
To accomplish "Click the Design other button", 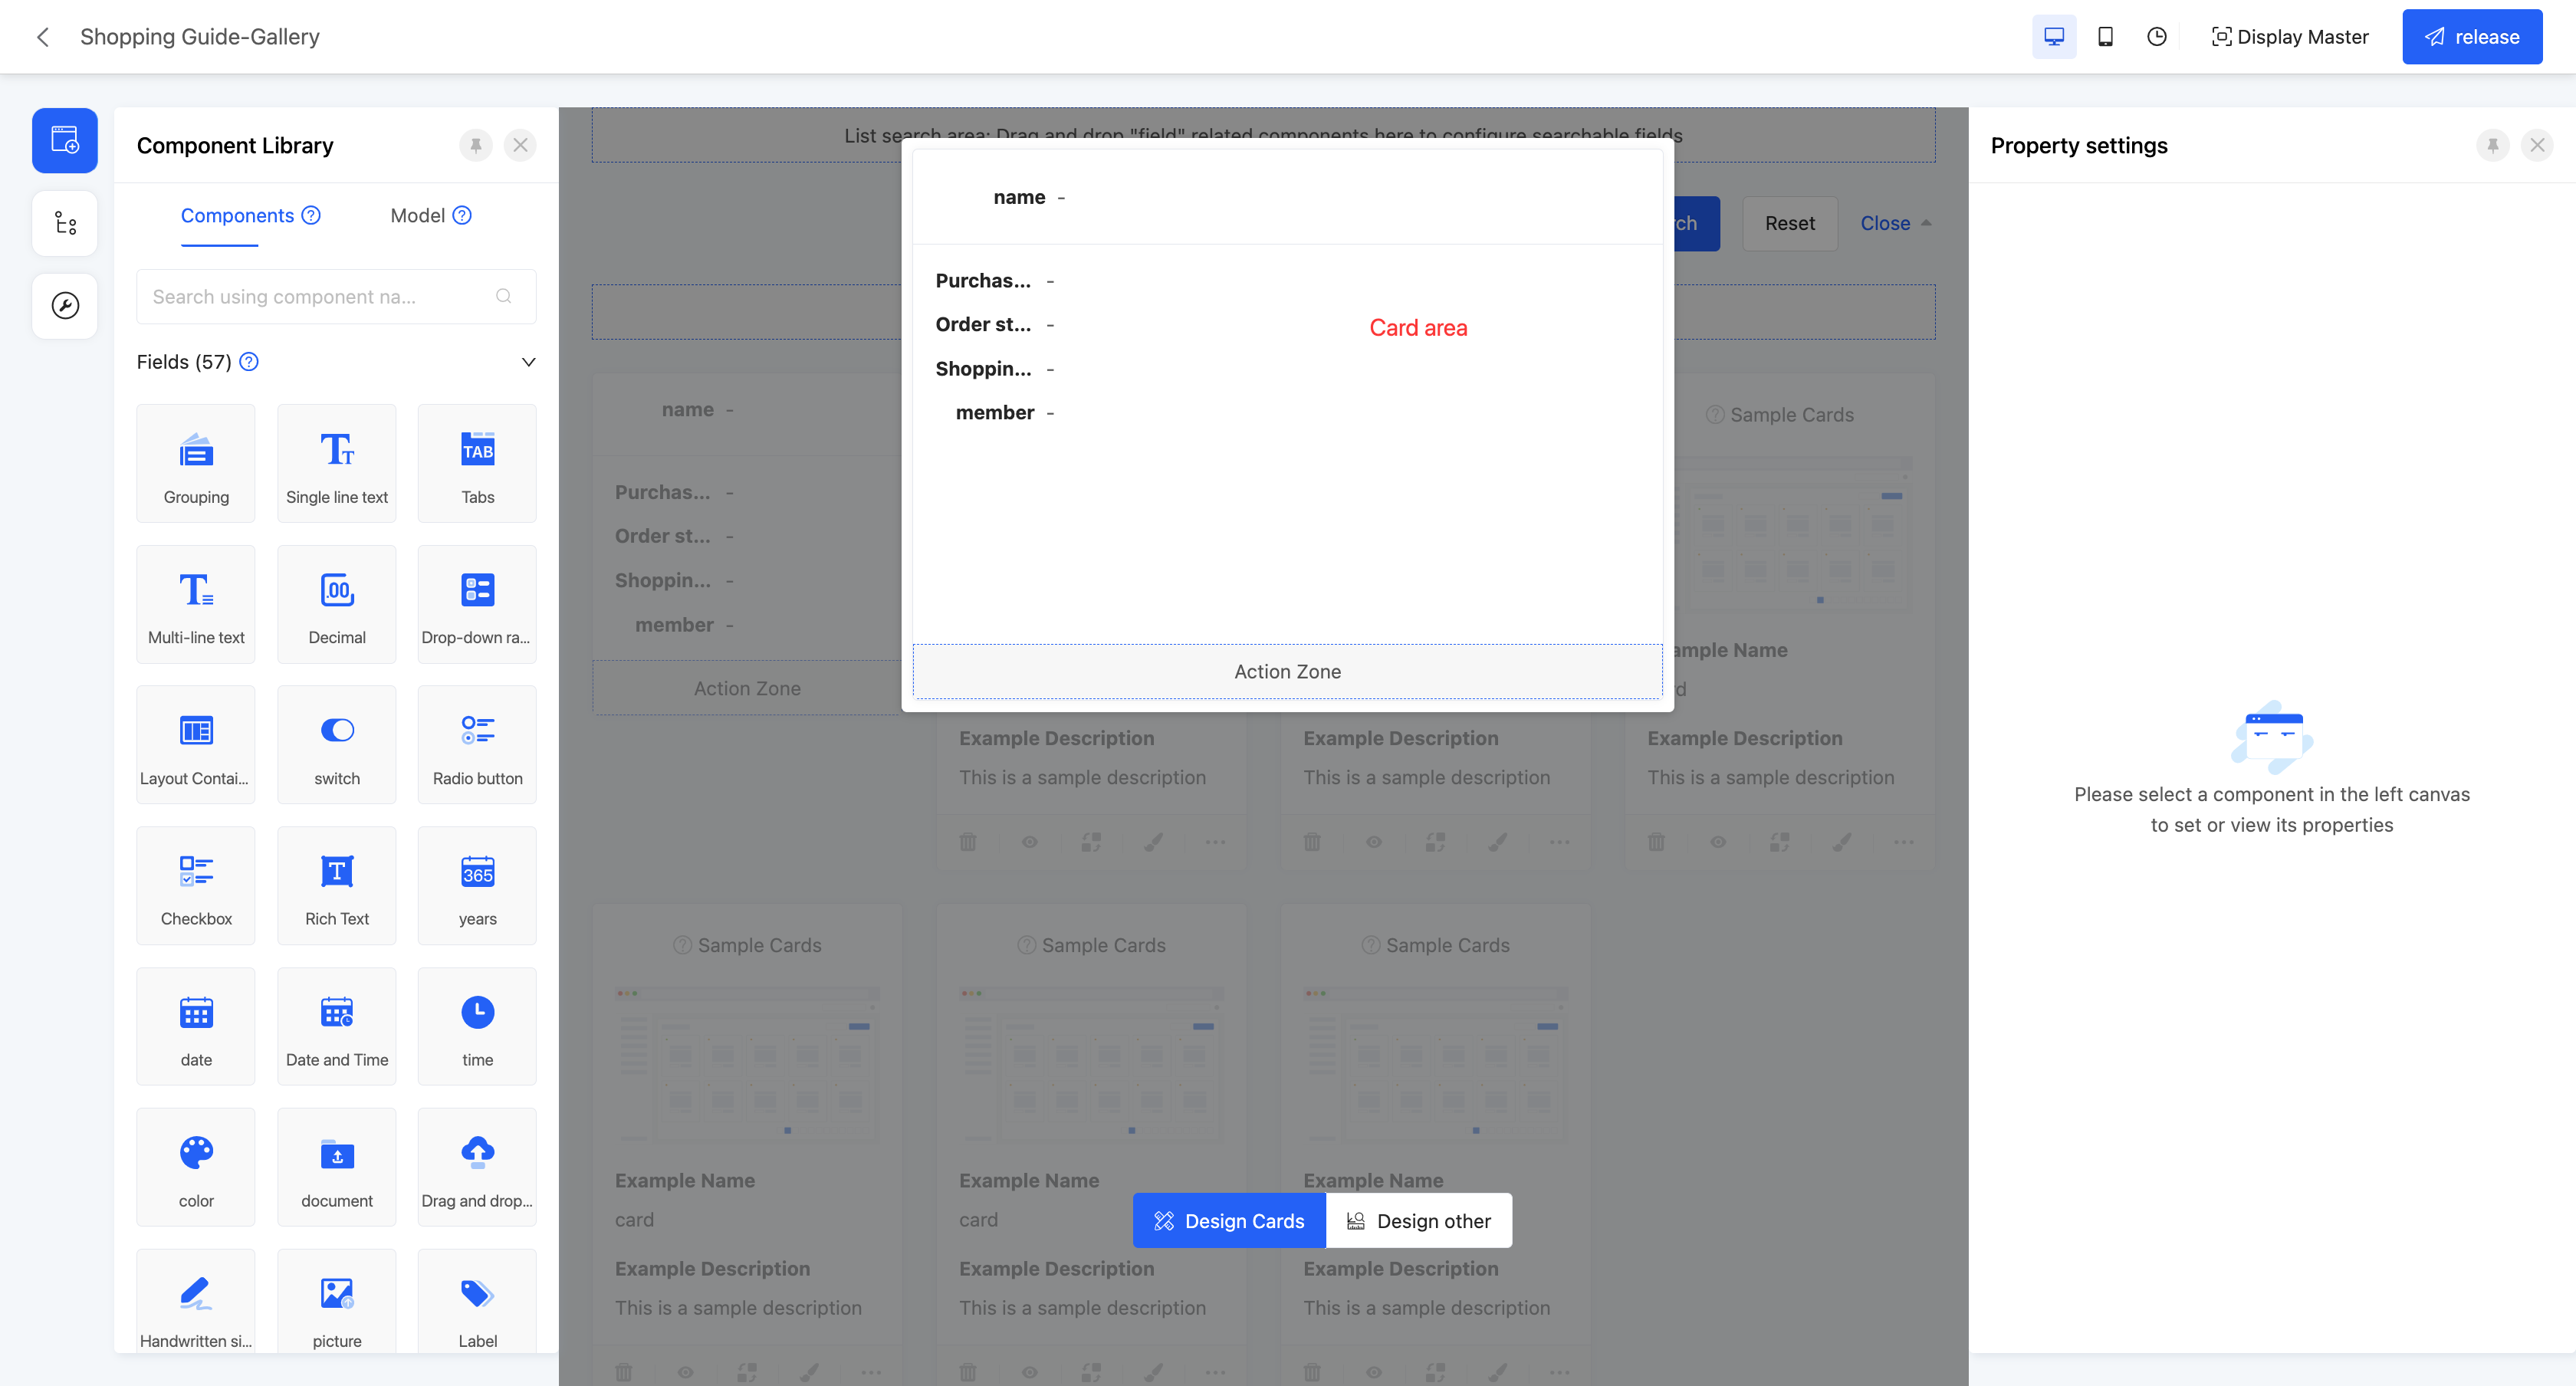I will click(x=1418, y=1221).
